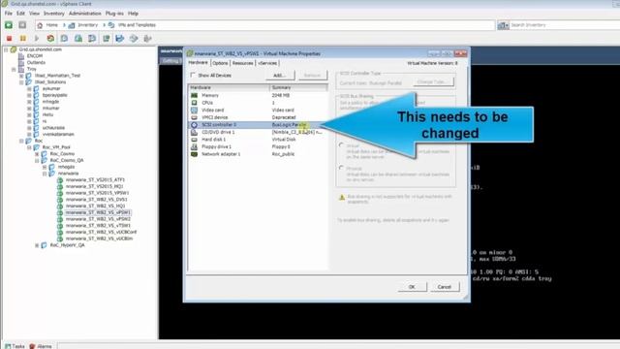The width and height of the screenshot is (620, 349).
Task: Click OK in Virtual Machine Properties
Action: point(412,287)
